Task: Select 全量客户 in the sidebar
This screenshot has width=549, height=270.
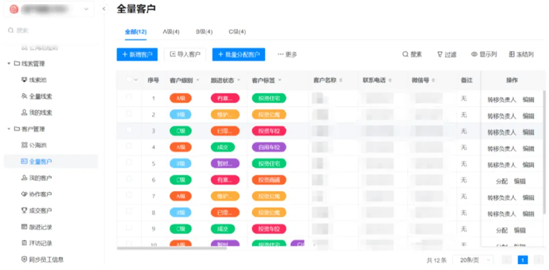Action: click(51, 162)
